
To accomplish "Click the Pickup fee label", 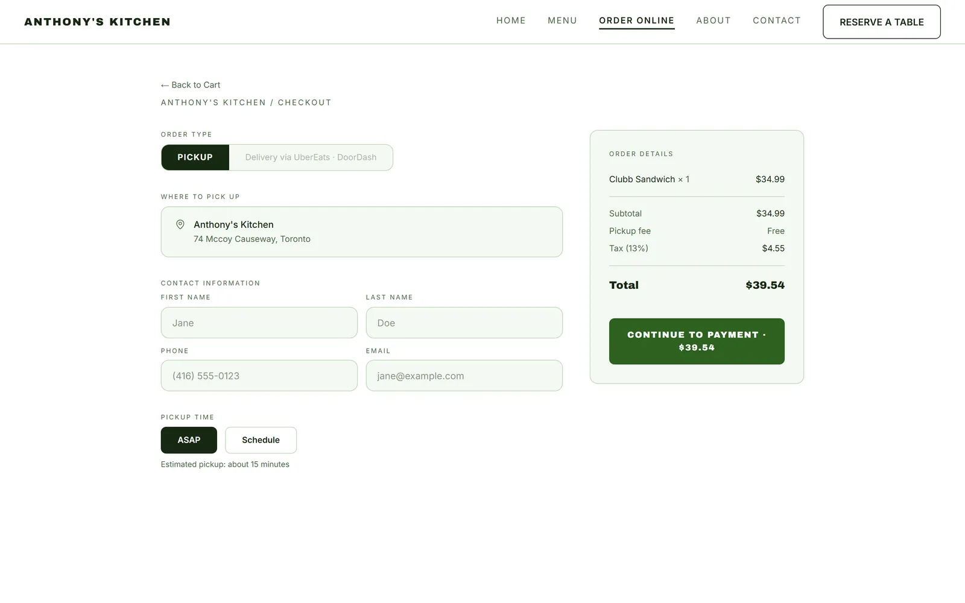I will [630, 231].
